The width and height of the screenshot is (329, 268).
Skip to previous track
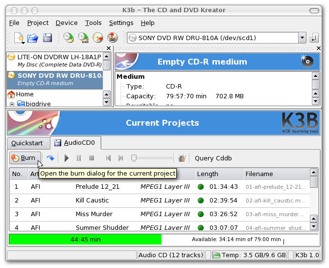click(x=108, y=158)
